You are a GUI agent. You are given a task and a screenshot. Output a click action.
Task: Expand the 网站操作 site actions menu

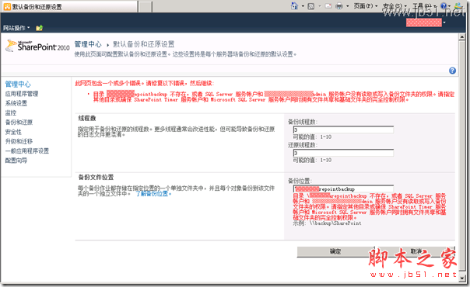pyautogui.click(x=16, y=28)
